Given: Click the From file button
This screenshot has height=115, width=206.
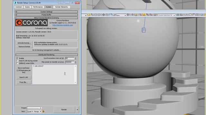Looking at the screenshot, I should pos(24,82).
